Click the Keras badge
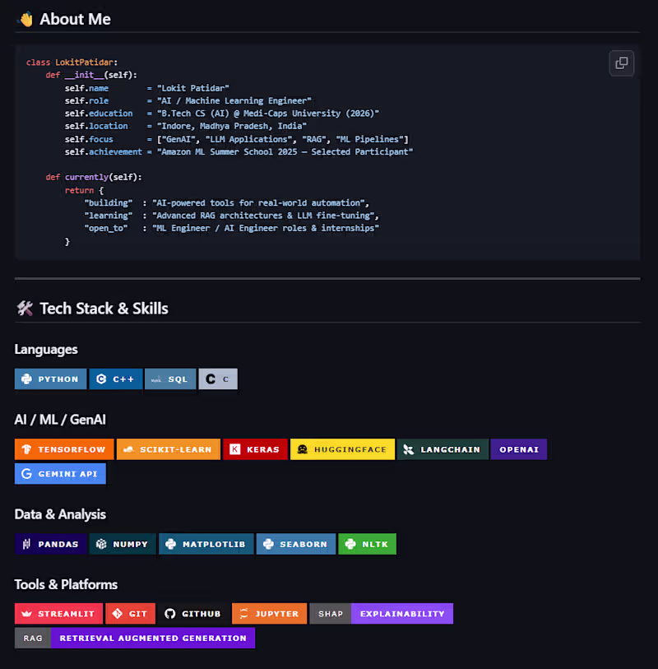The height and width of the screenshot is (669, 658). tap(255, 449)
